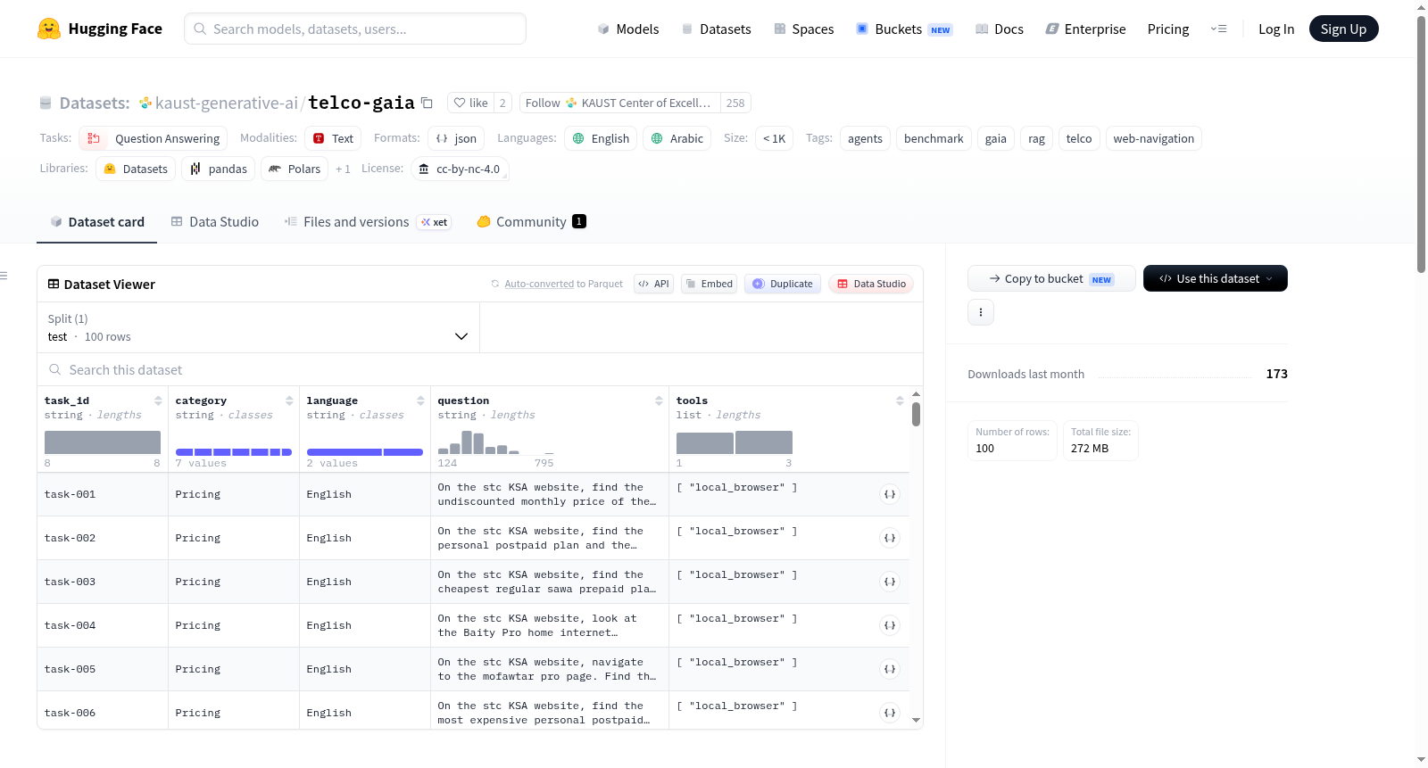This screenshot has height=768, width=1428.
Task: Click the question lengths histogram
Action: (496, 442)
